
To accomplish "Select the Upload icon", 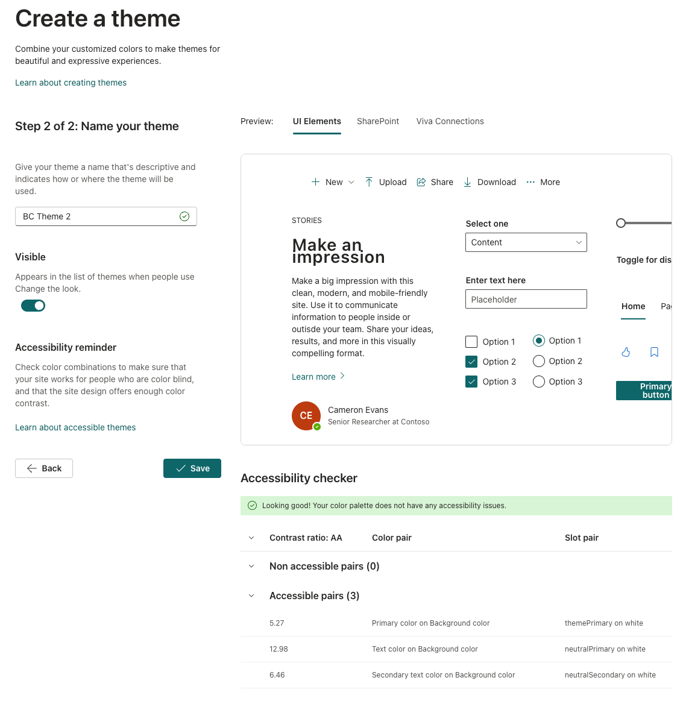I will point(369,181).
